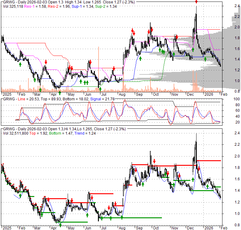
Task: Select the 'Top = 89.93' oscillator label
Action: click(51, 99)
